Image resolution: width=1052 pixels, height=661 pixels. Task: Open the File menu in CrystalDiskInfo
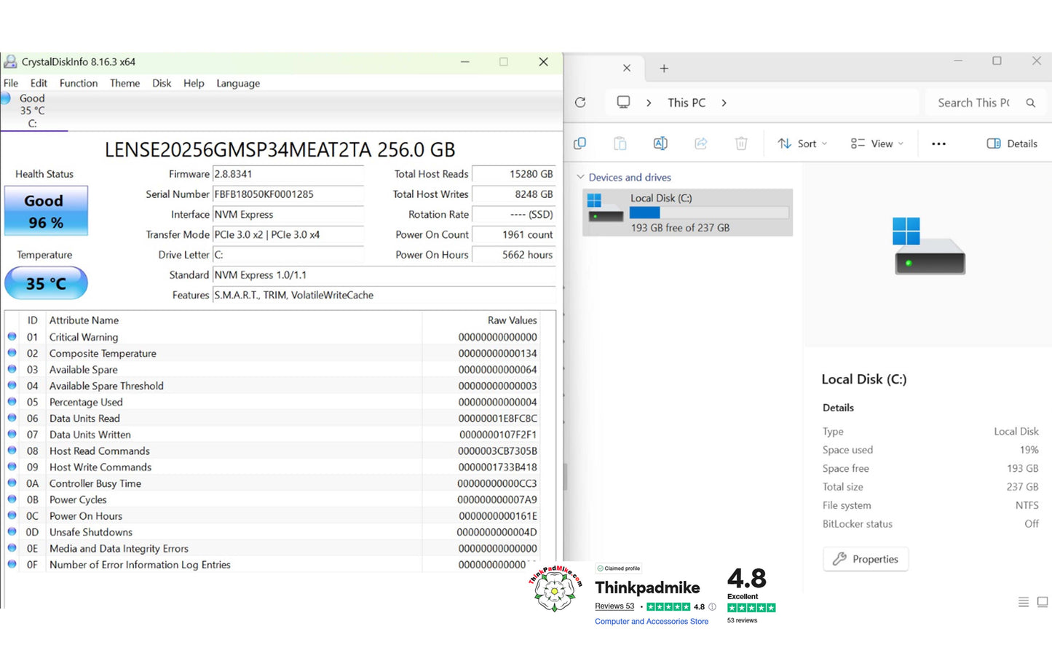click(11, 83)
